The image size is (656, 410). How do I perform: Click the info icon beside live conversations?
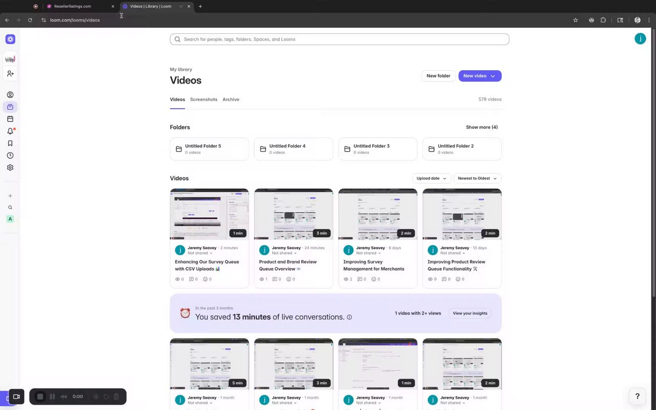(350, 317)
